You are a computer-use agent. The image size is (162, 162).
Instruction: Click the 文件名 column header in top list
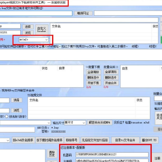click(x=56, y=26)
